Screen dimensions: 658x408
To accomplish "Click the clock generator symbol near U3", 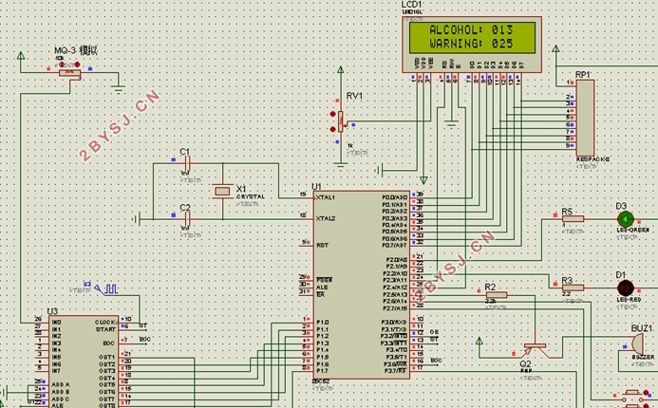I will (x=106, y=288).
